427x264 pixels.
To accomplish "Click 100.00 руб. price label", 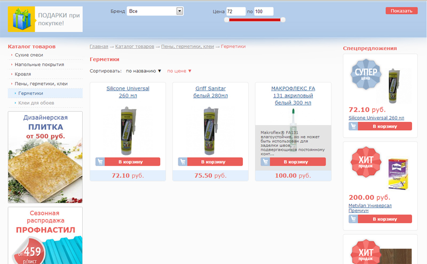I will pyautogui.click(x=293, y=176).
